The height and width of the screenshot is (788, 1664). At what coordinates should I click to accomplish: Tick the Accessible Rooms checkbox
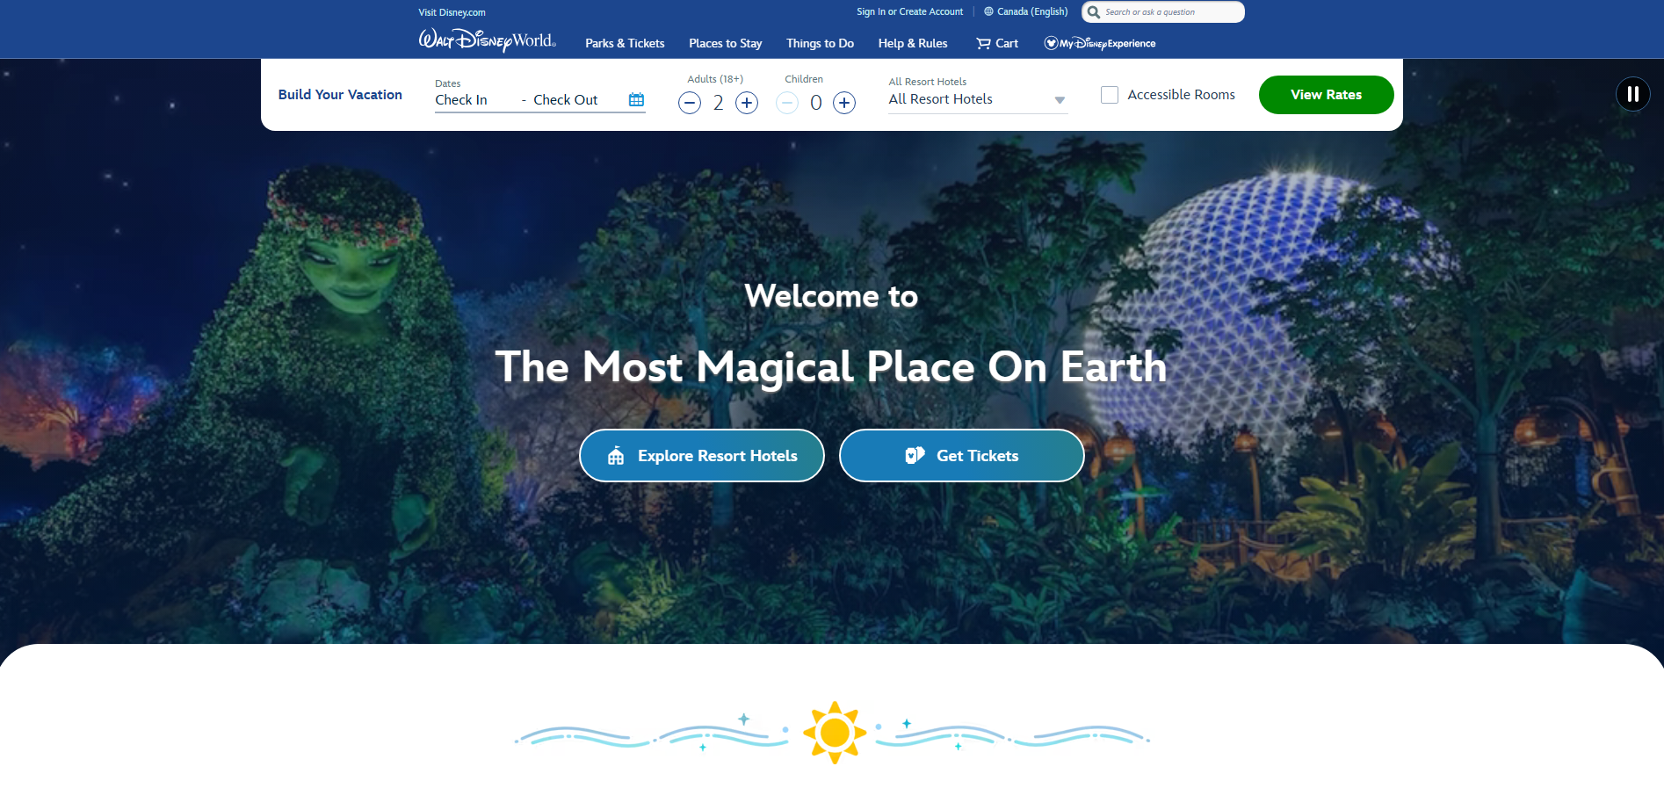pyautogui.click(x=1110, y=95)
